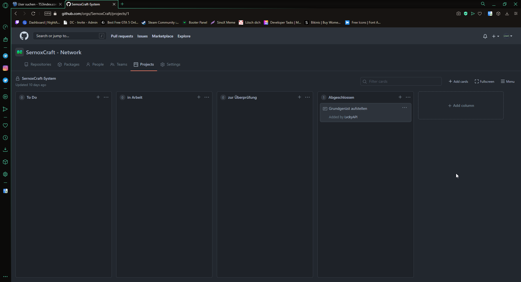Viewport: 521px width, 282px height.
Task: Add a card to the in Arbeit column
Action: pyautogui.click(x=199, y=97)
